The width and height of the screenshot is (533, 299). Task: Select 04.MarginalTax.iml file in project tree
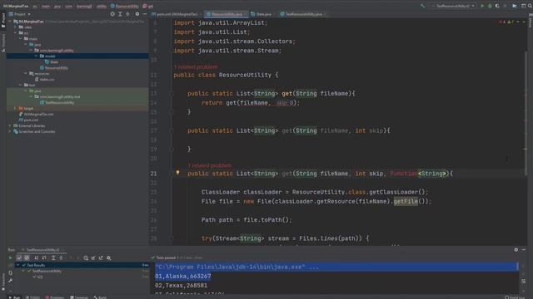click(36, 114)
